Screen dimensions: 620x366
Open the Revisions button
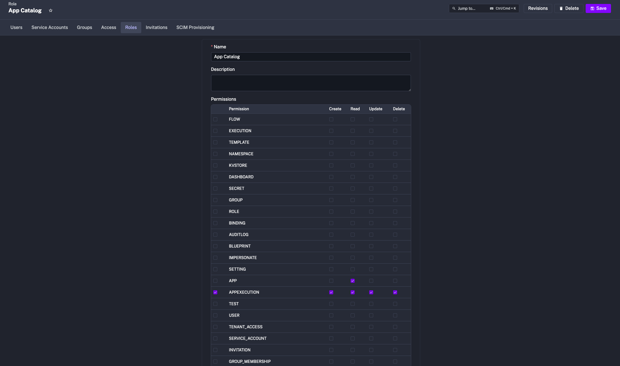538,8
